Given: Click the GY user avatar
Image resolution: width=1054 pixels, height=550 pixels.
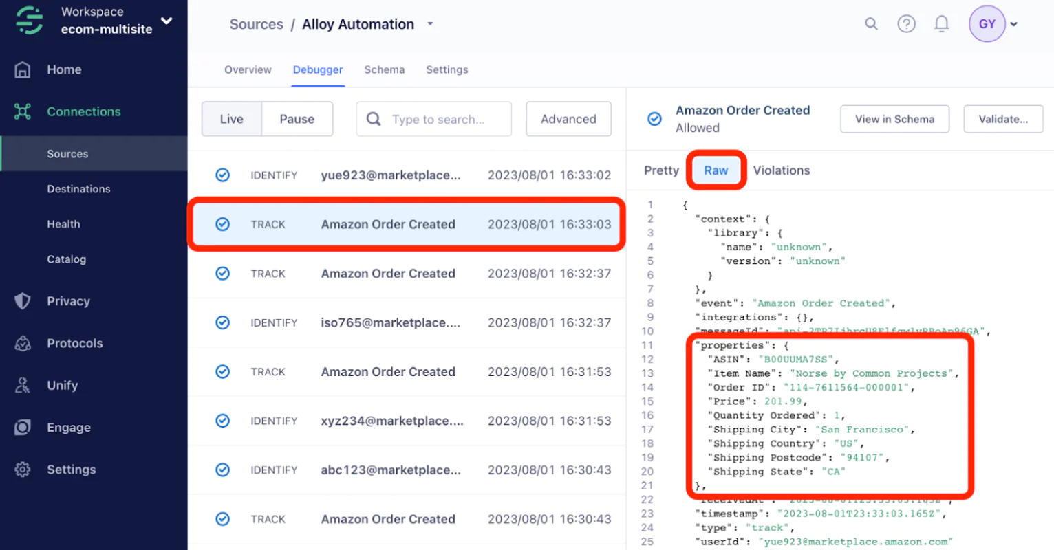Looking at the screenshot, I should coord(987,24).
